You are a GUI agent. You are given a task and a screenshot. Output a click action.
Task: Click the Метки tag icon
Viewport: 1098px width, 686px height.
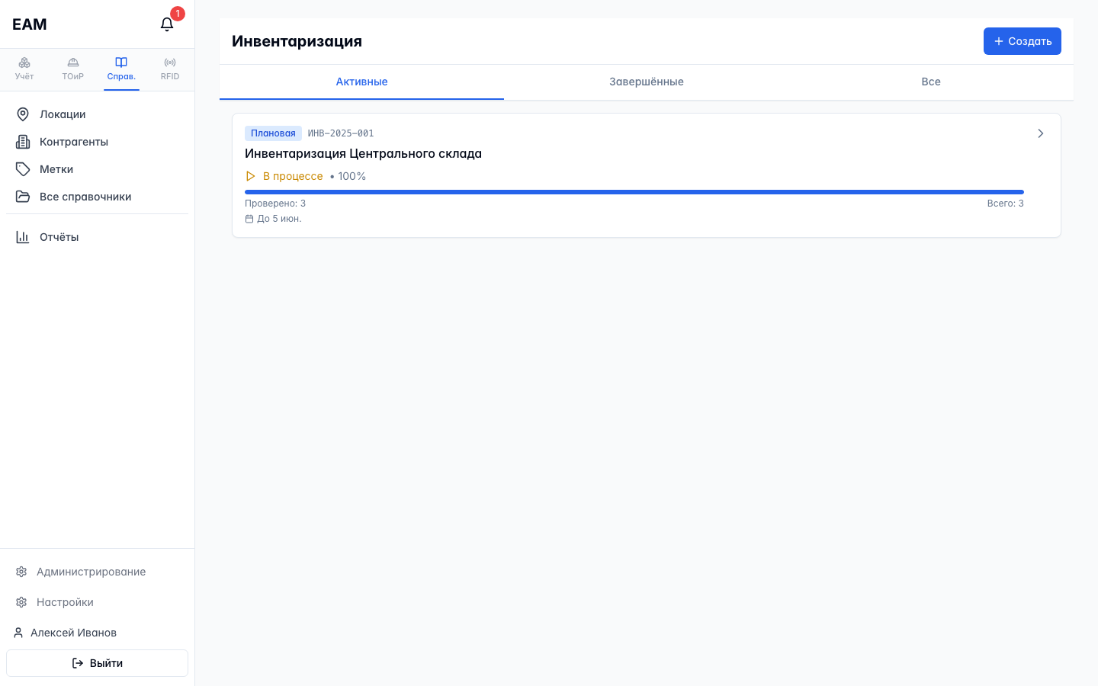point(23,169)
